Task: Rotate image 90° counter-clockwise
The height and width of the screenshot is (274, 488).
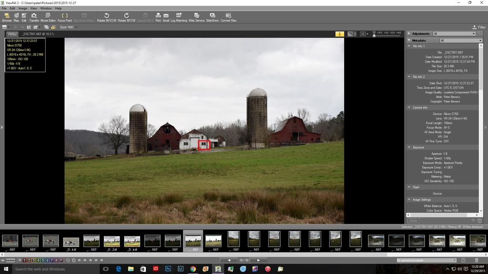Action: tap(106, 18)
